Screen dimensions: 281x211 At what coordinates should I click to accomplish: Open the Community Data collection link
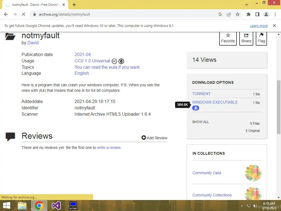(x=207, y=173)
